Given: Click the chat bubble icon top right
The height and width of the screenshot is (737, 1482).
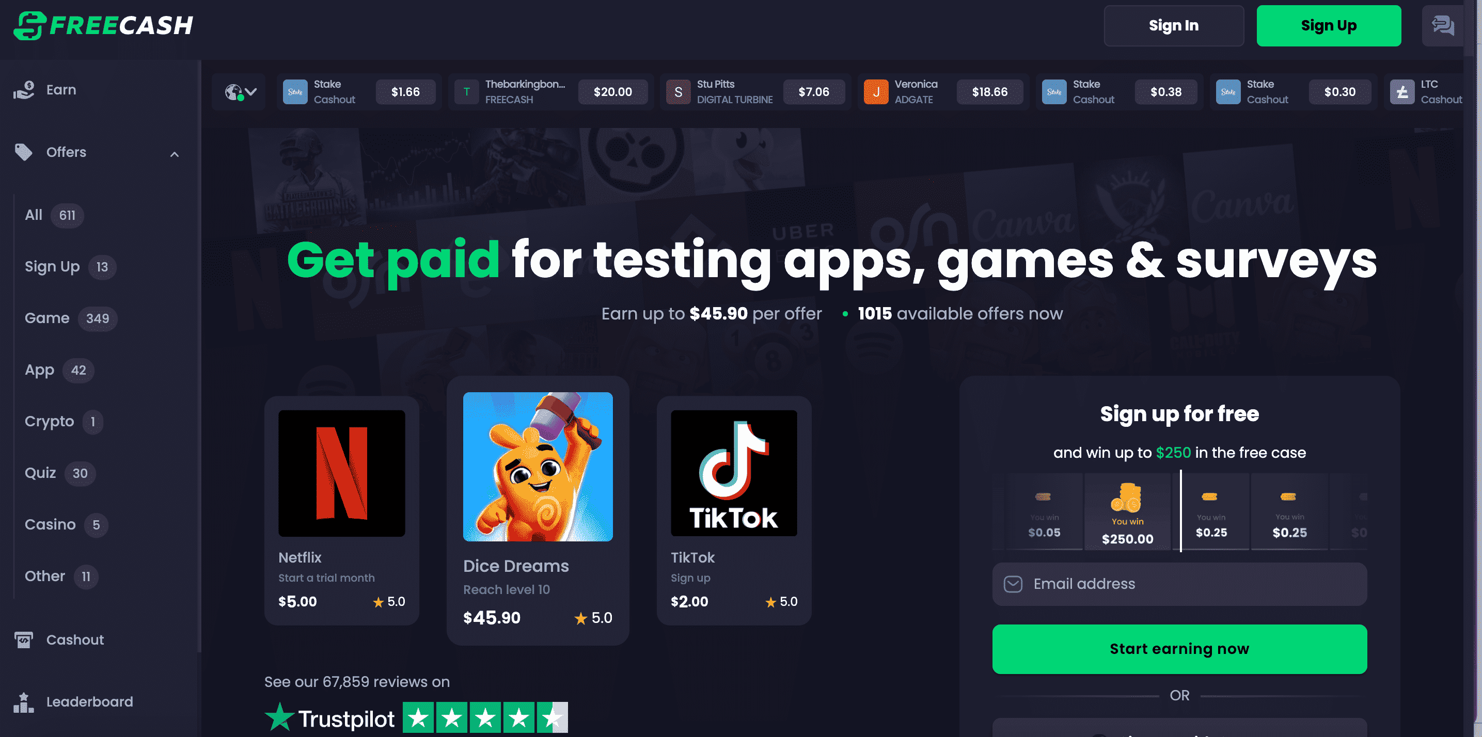Looking at the screenshot, I should click(1444, 25).
